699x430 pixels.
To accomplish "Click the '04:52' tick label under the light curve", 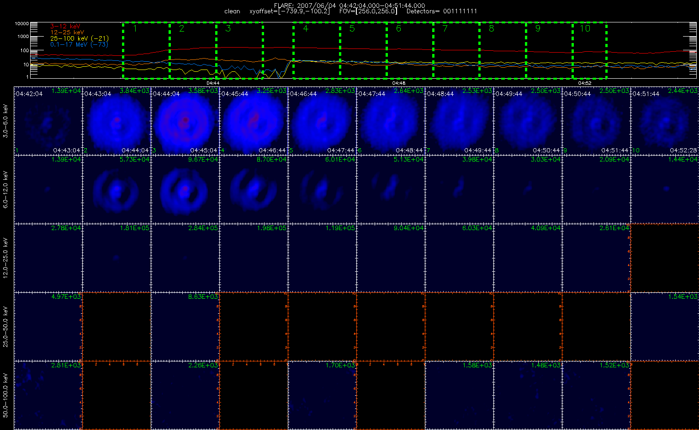I will pyautogui.click(x=585, y=83).
